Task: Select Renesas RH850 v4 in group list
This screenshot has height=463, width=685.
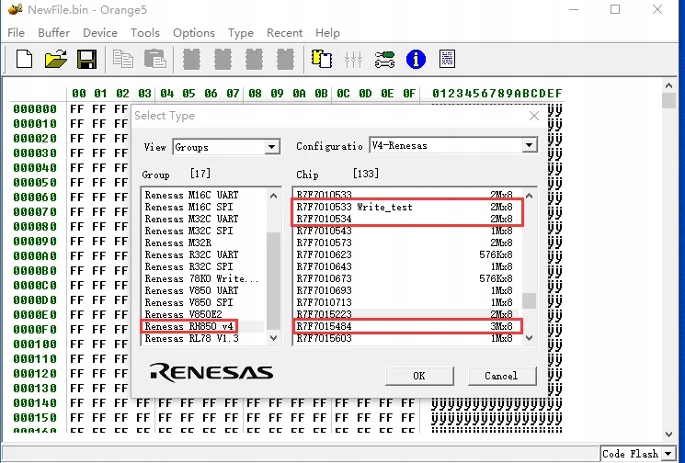Action: point(189,326)
